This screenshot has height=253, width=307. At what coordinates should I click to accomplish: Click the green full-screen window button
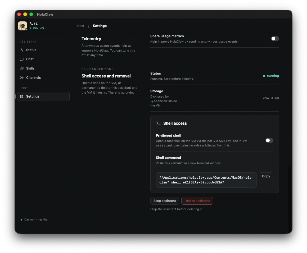31,14
